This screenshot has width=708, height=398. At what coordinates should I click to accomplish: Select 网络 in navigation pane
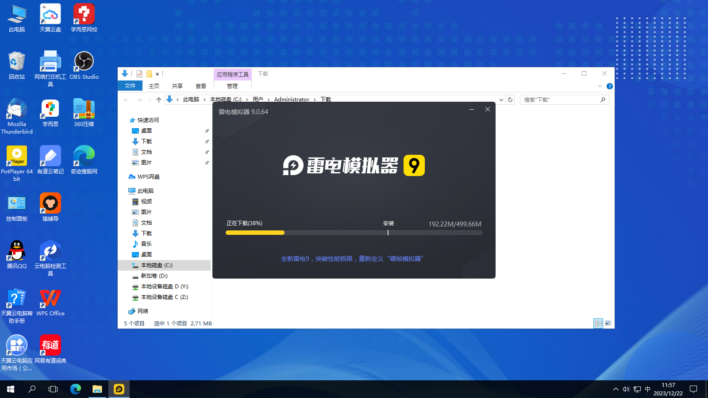coord(143,311)
